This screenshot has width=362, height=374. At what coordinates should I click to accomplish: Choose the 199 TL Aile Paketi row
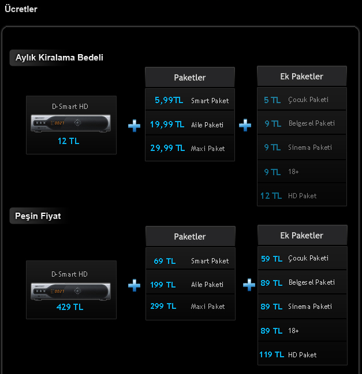click(x=191, y=283)
